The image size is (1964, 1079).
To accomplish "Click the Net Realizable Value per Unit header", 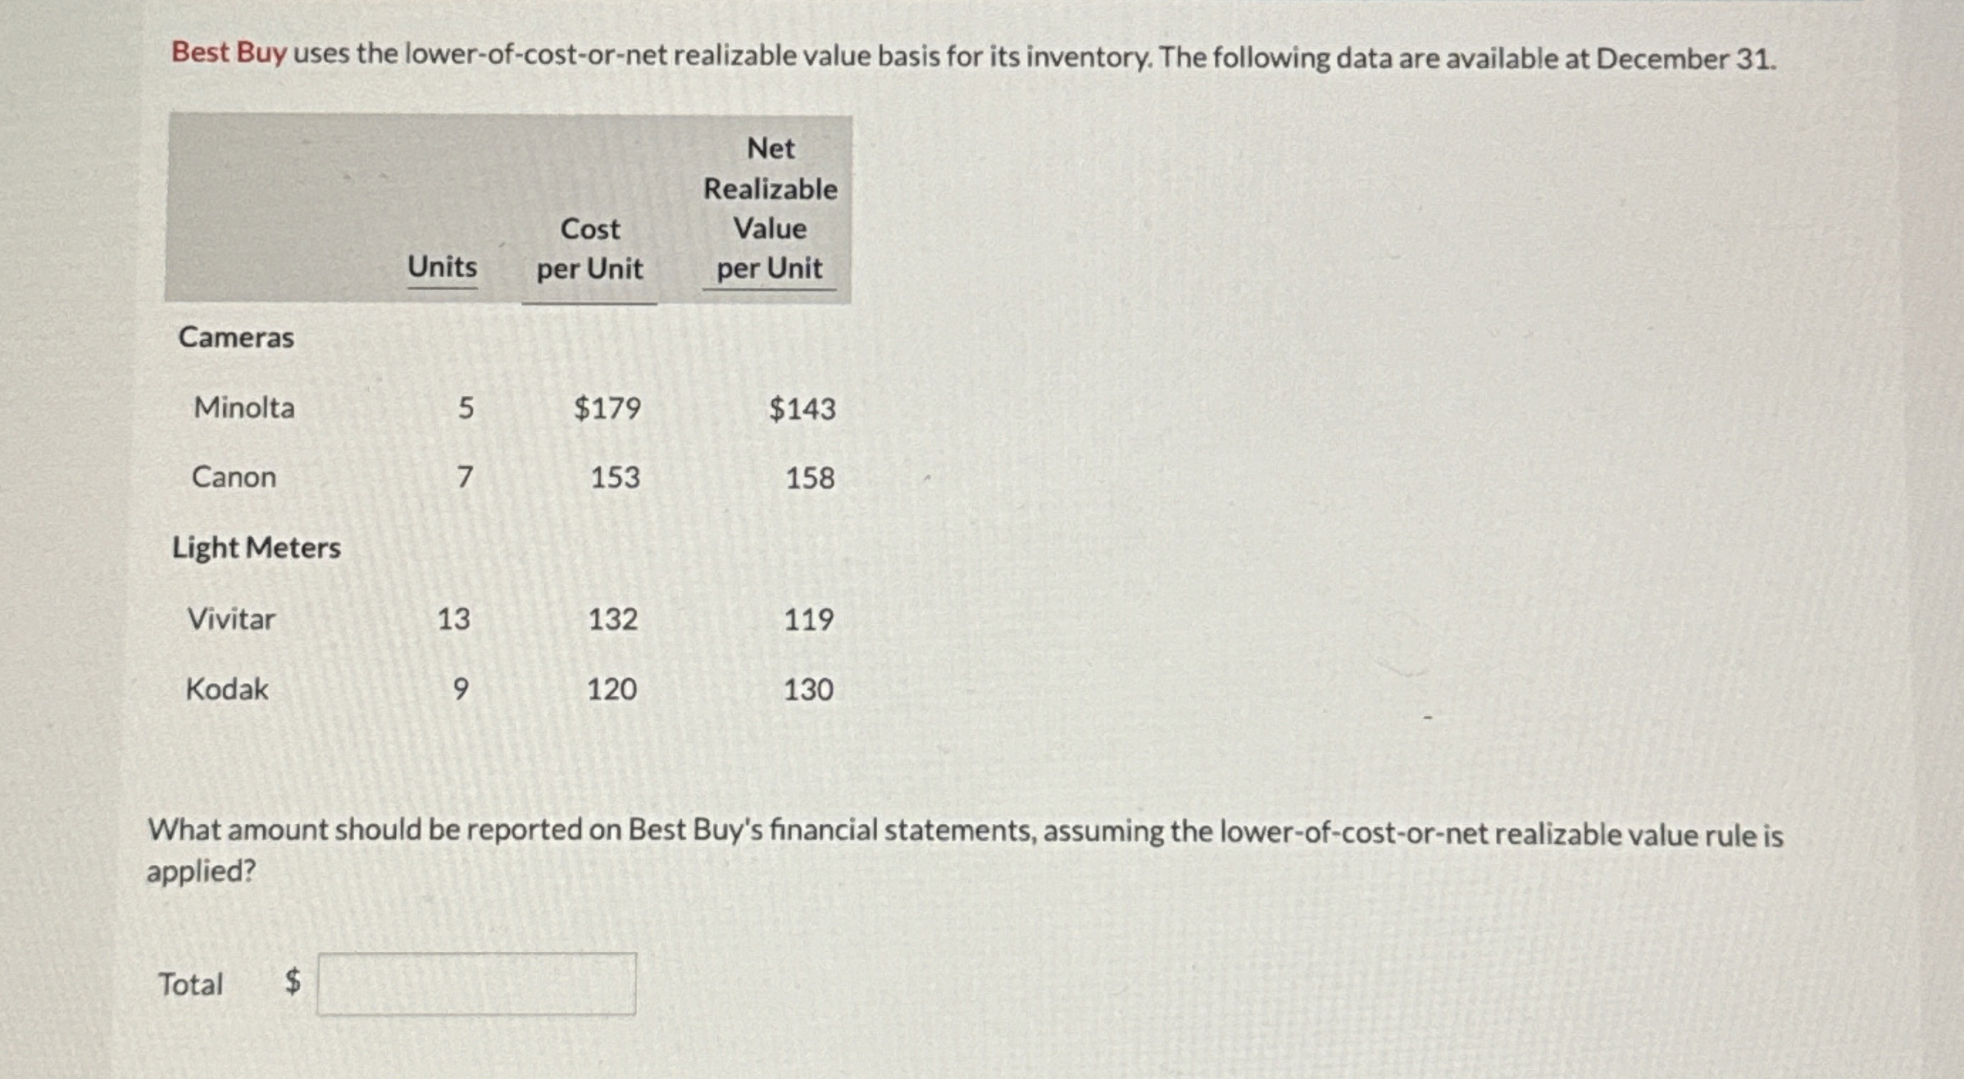I will point(768,207).
